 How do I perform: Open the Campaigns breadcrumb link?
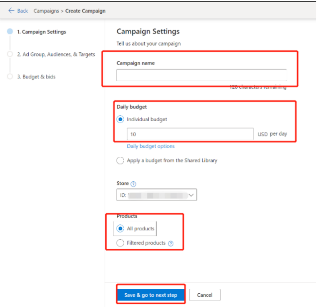[46, 11]
